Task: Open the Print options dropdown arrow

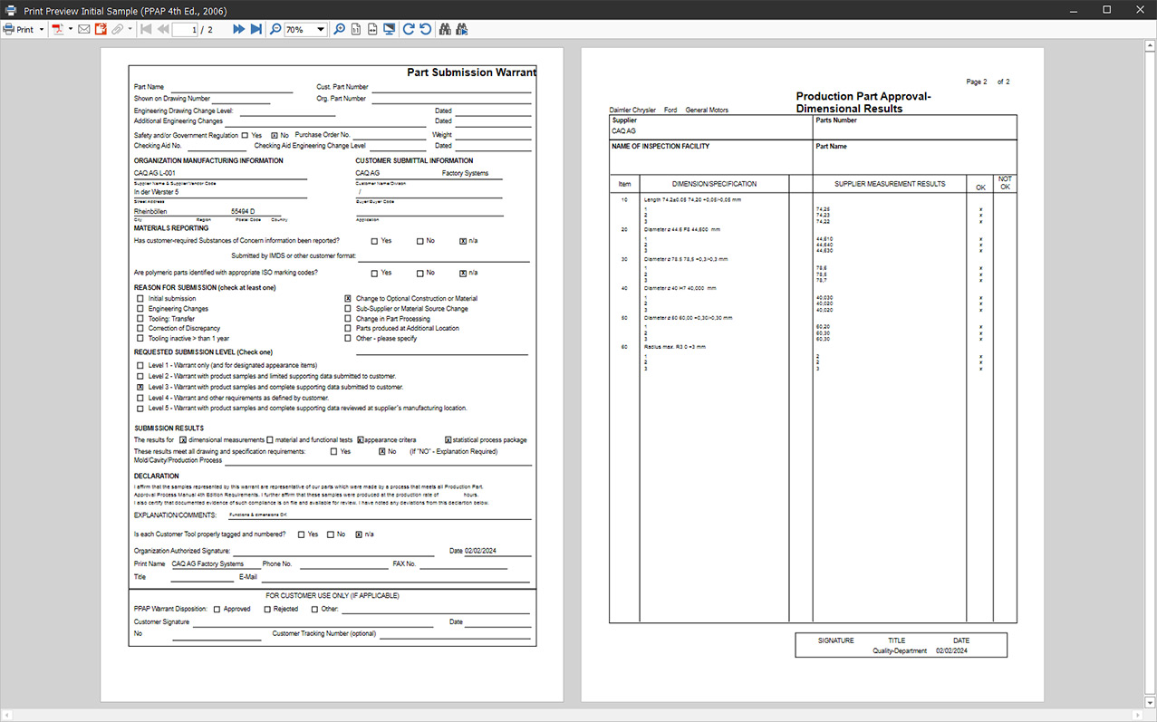Action: click(42, 30)
